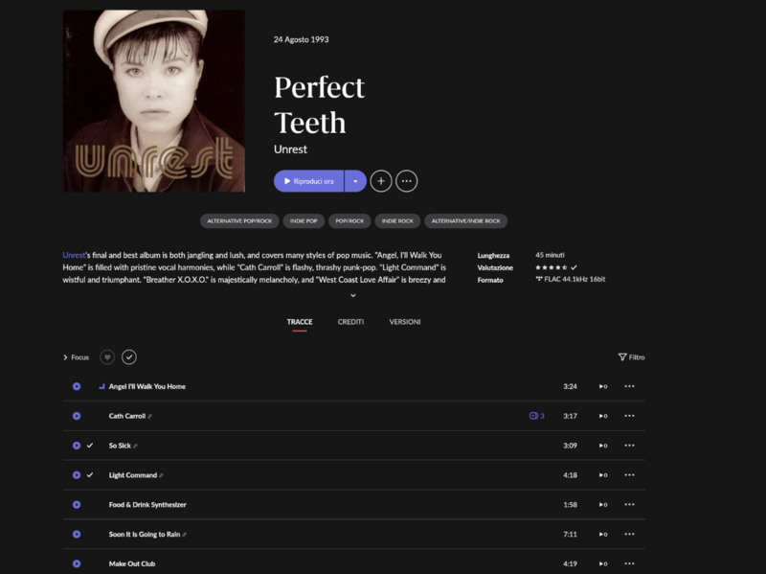Play track Angel I'll Walk You Home

click(x=77, y=386)
